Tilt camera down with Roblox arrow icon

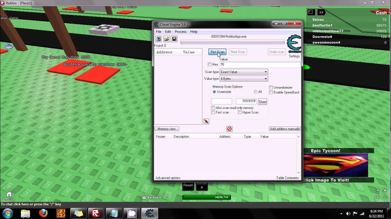[x=378, y=197]
